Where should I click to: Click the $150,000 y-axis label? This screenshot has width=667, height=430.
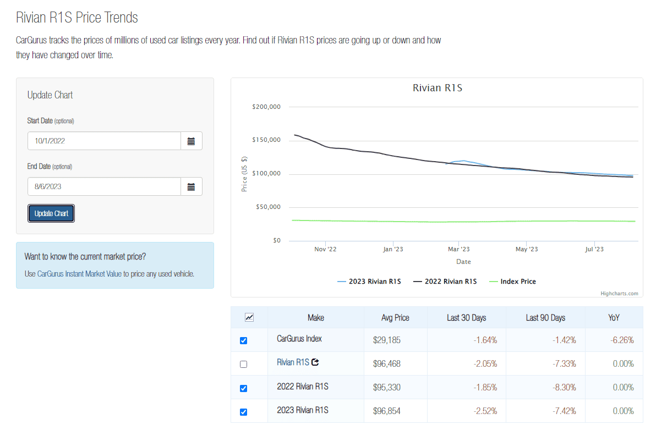(x=266, y=140)
